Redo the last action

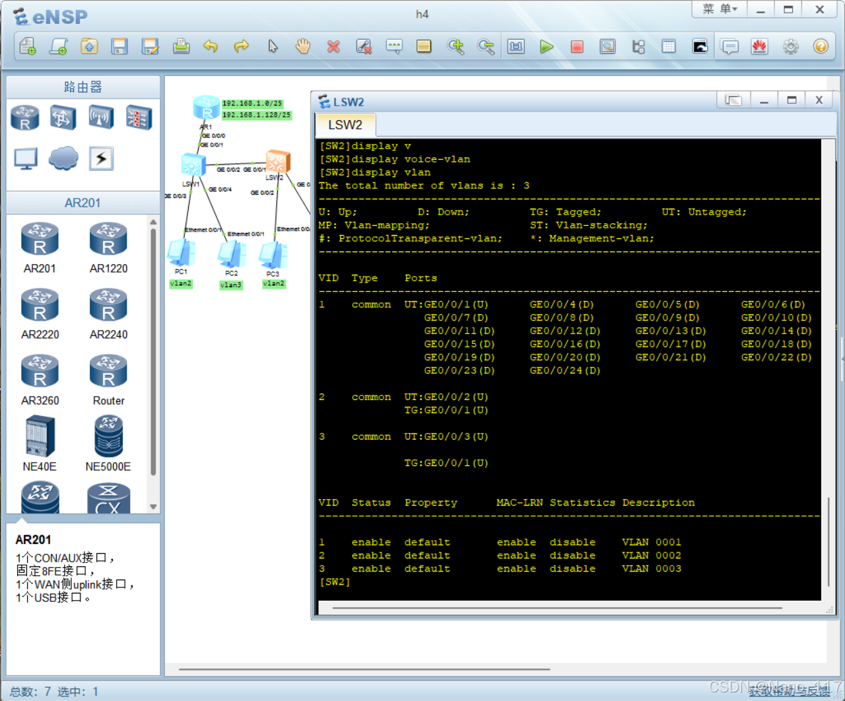(x=242, y=46)
